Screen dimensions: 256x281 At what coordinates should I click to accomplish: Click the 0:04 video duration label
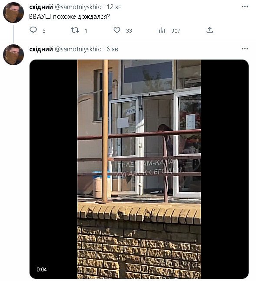42,269
